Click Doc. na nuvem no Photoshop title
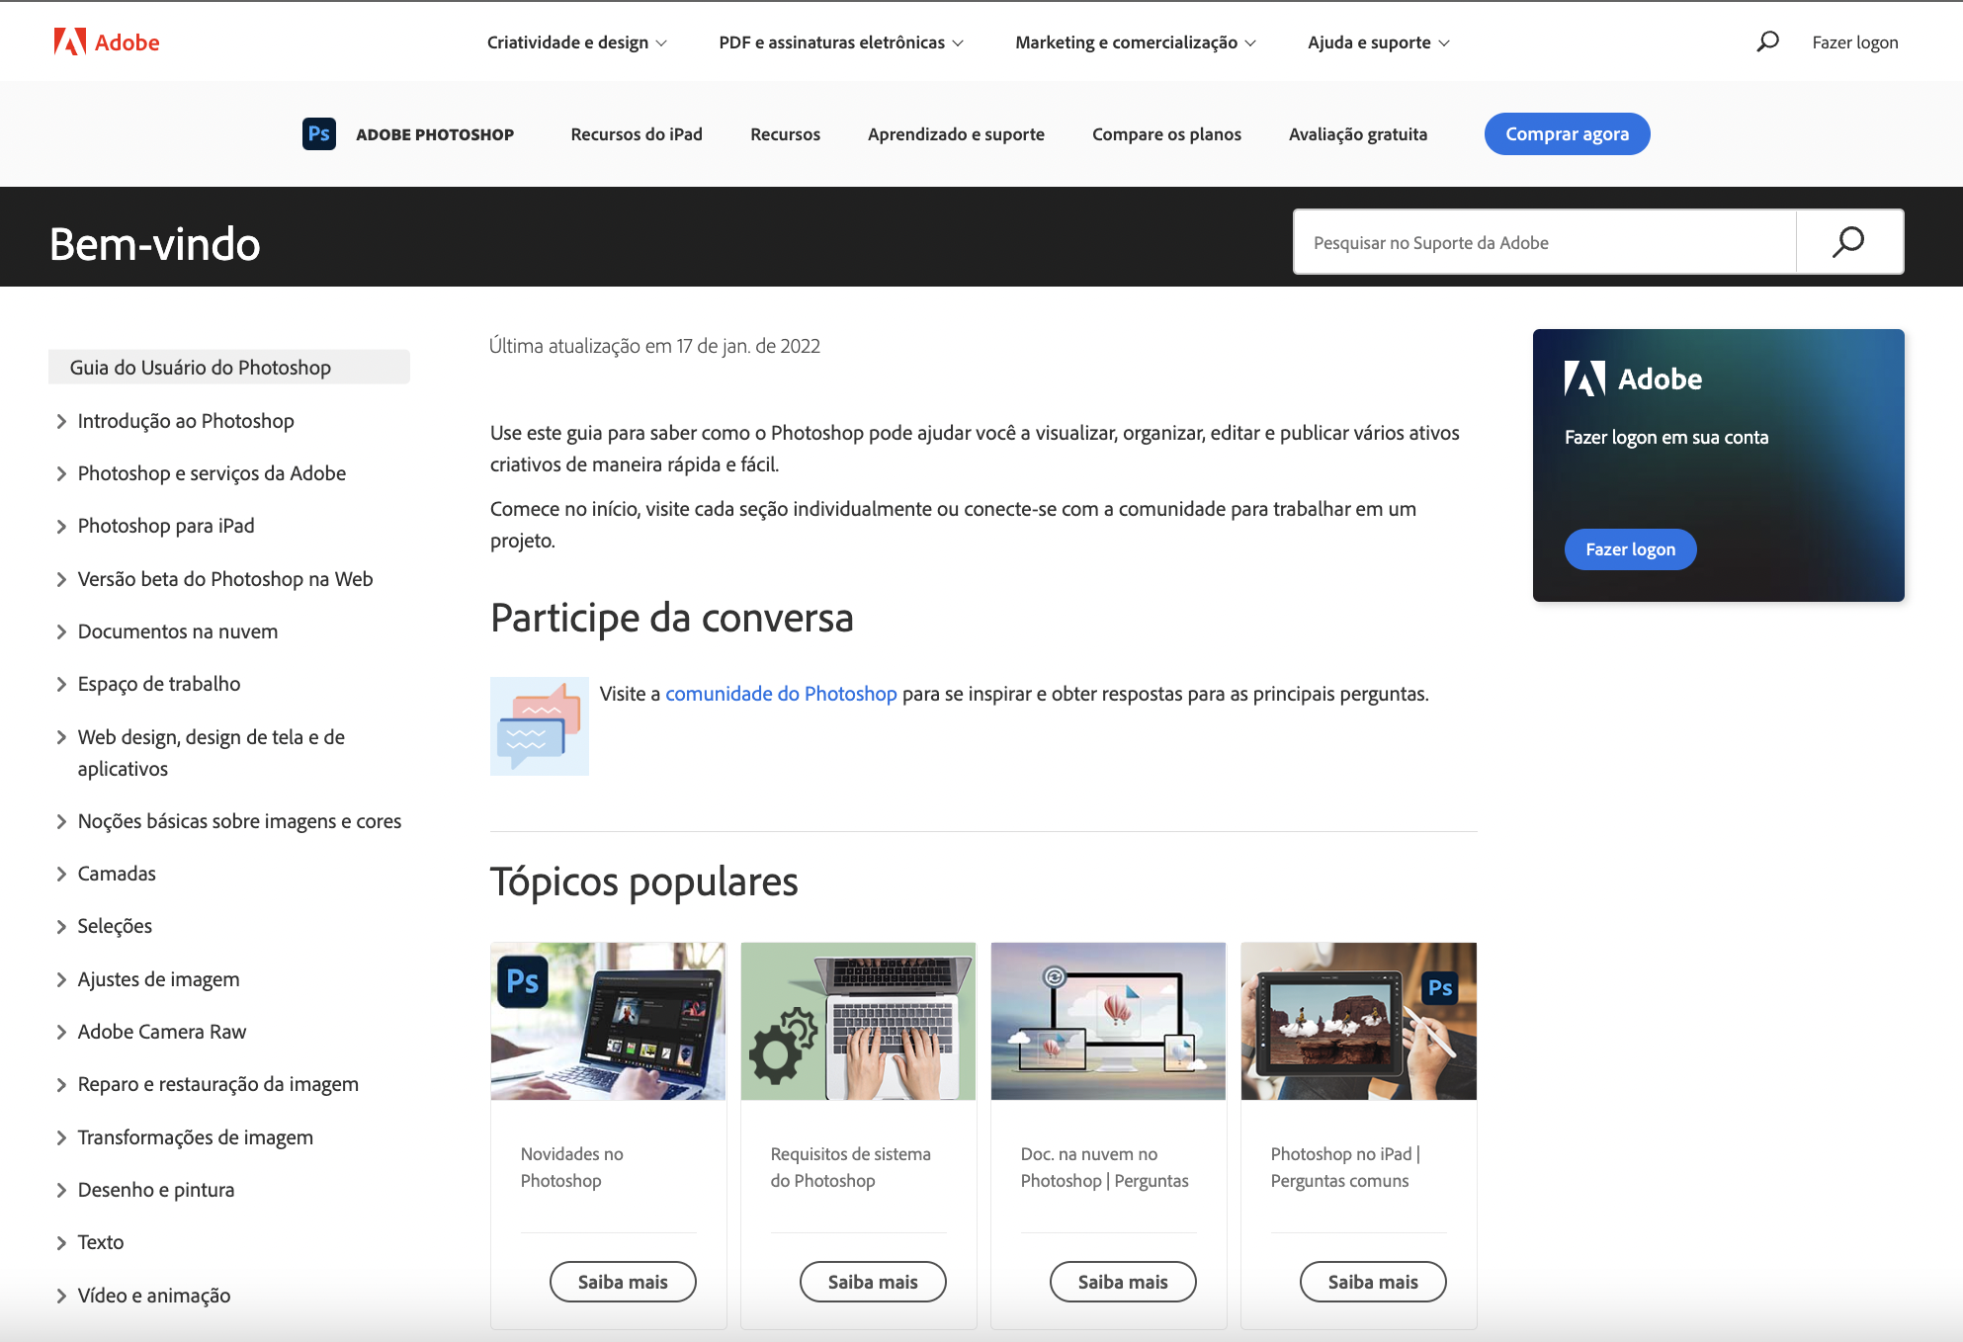 (1104, 1167)
